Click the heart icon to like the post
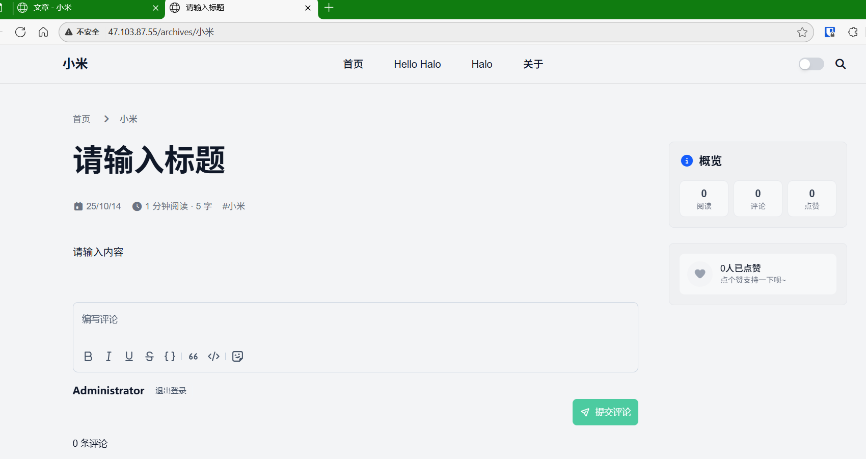Screen dimensions: 866x459 pyautogui.click(x=700, y=274)
